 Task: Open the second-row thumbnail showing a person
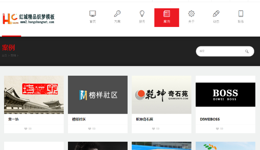[98, 146]
